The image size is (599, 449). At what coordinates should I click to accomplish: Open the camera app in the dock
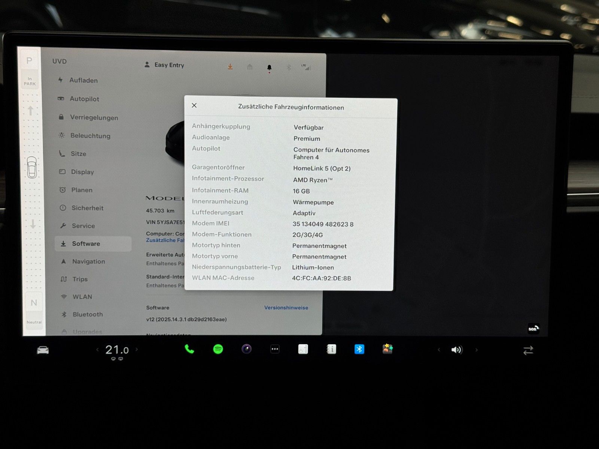click(246, 349)
